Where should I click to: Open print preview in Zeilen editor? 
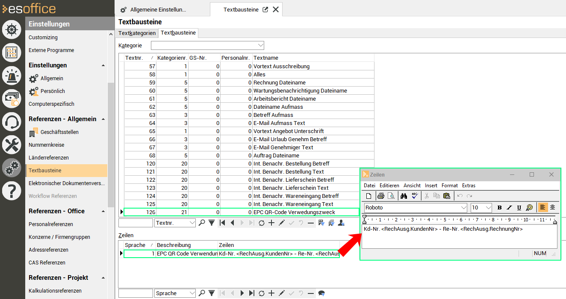(391, 196)
